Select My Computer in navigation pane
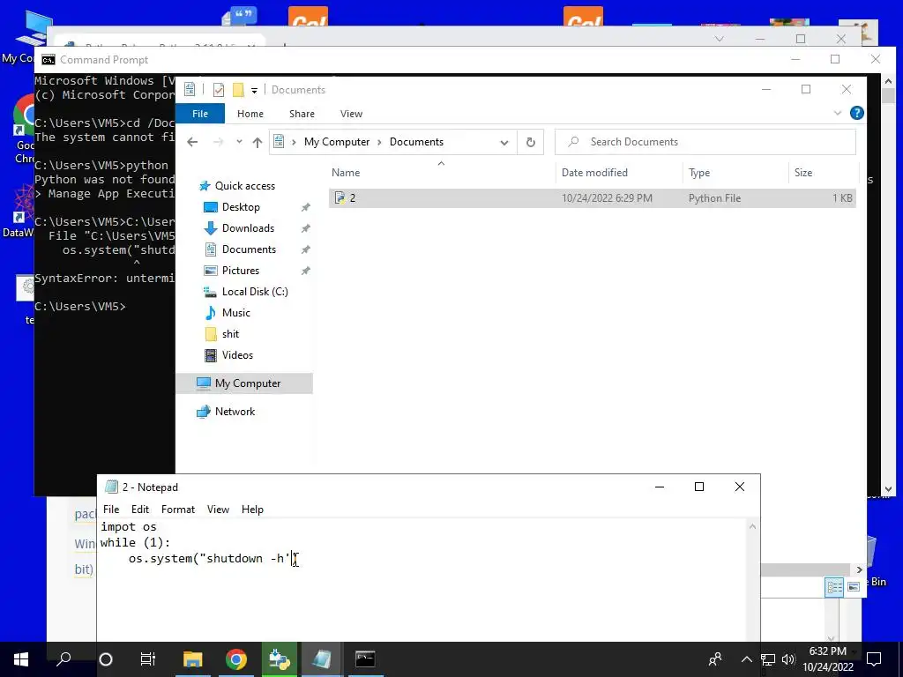The height and width of the screenshot is (677, 903). [x=248, y=383]
